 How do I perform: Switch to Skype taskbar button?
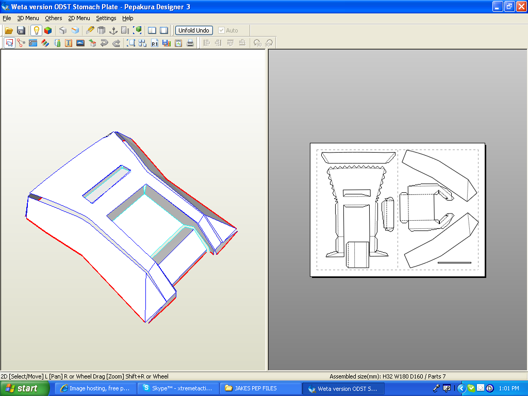point(178,389)
